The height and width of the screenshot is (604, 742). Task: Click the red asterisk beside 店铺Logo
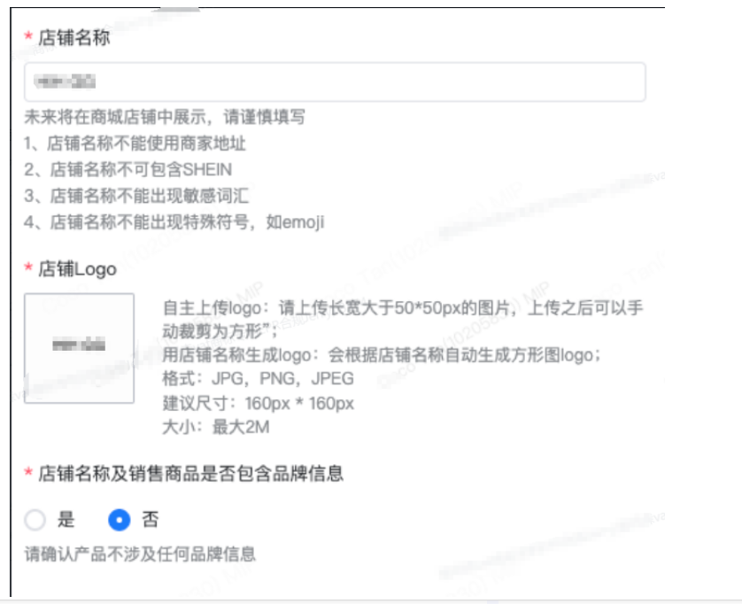(x=28, y=267)
